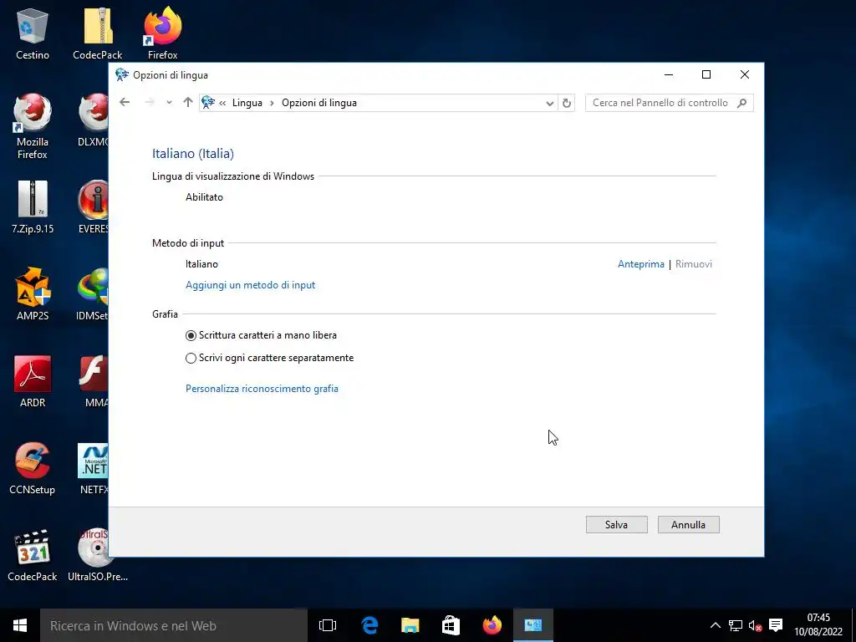Screen dimensions: 856x642
Task: Select the IDMSetup desktop icon
Action: coord(92,293)
